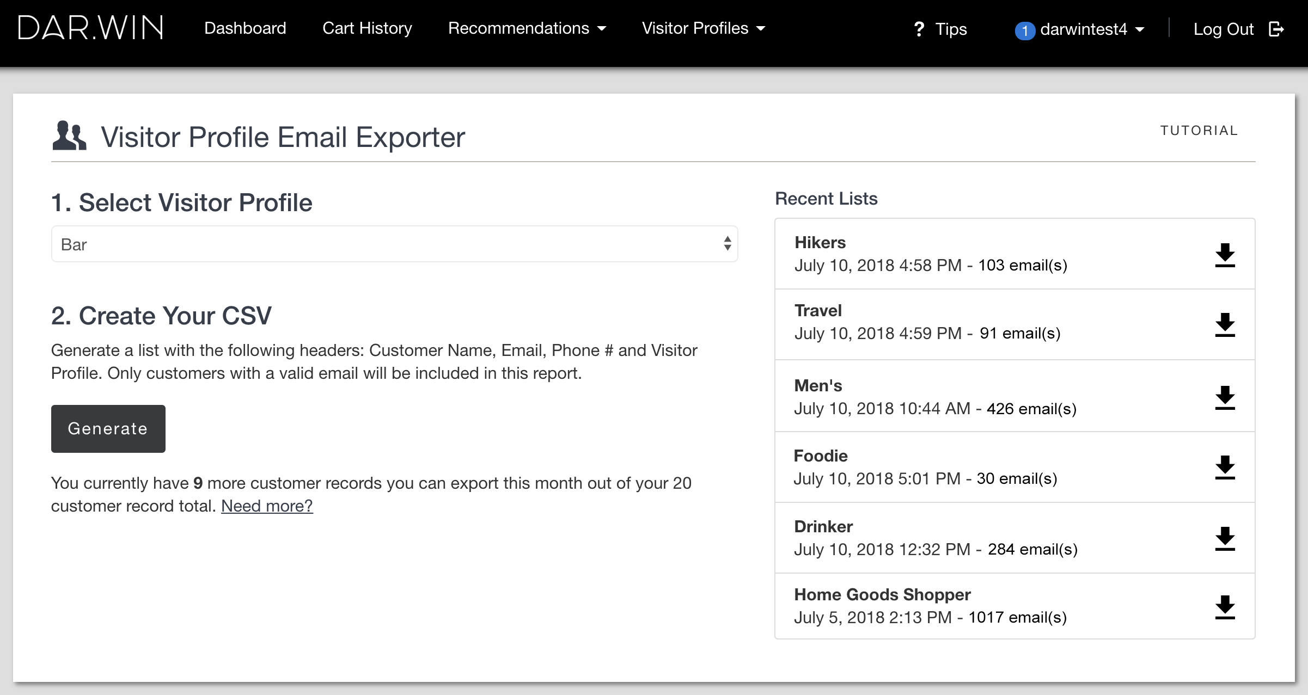Expand the Visitor Profiles dropdown menu
Viewport: 1308px width, 695px height.
pyautogui.click(x=702, y=28)
